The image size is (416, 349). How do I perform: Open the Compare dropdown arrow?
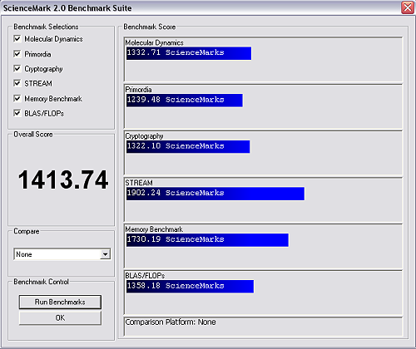click(x=105, y=254)
